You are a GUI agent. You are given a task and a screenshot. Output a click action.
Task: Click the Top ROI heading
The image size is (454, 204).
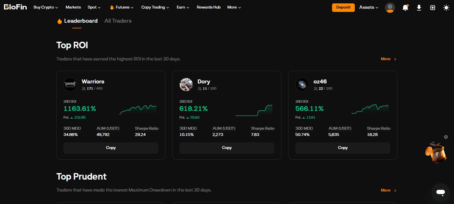tap(72, 45)
